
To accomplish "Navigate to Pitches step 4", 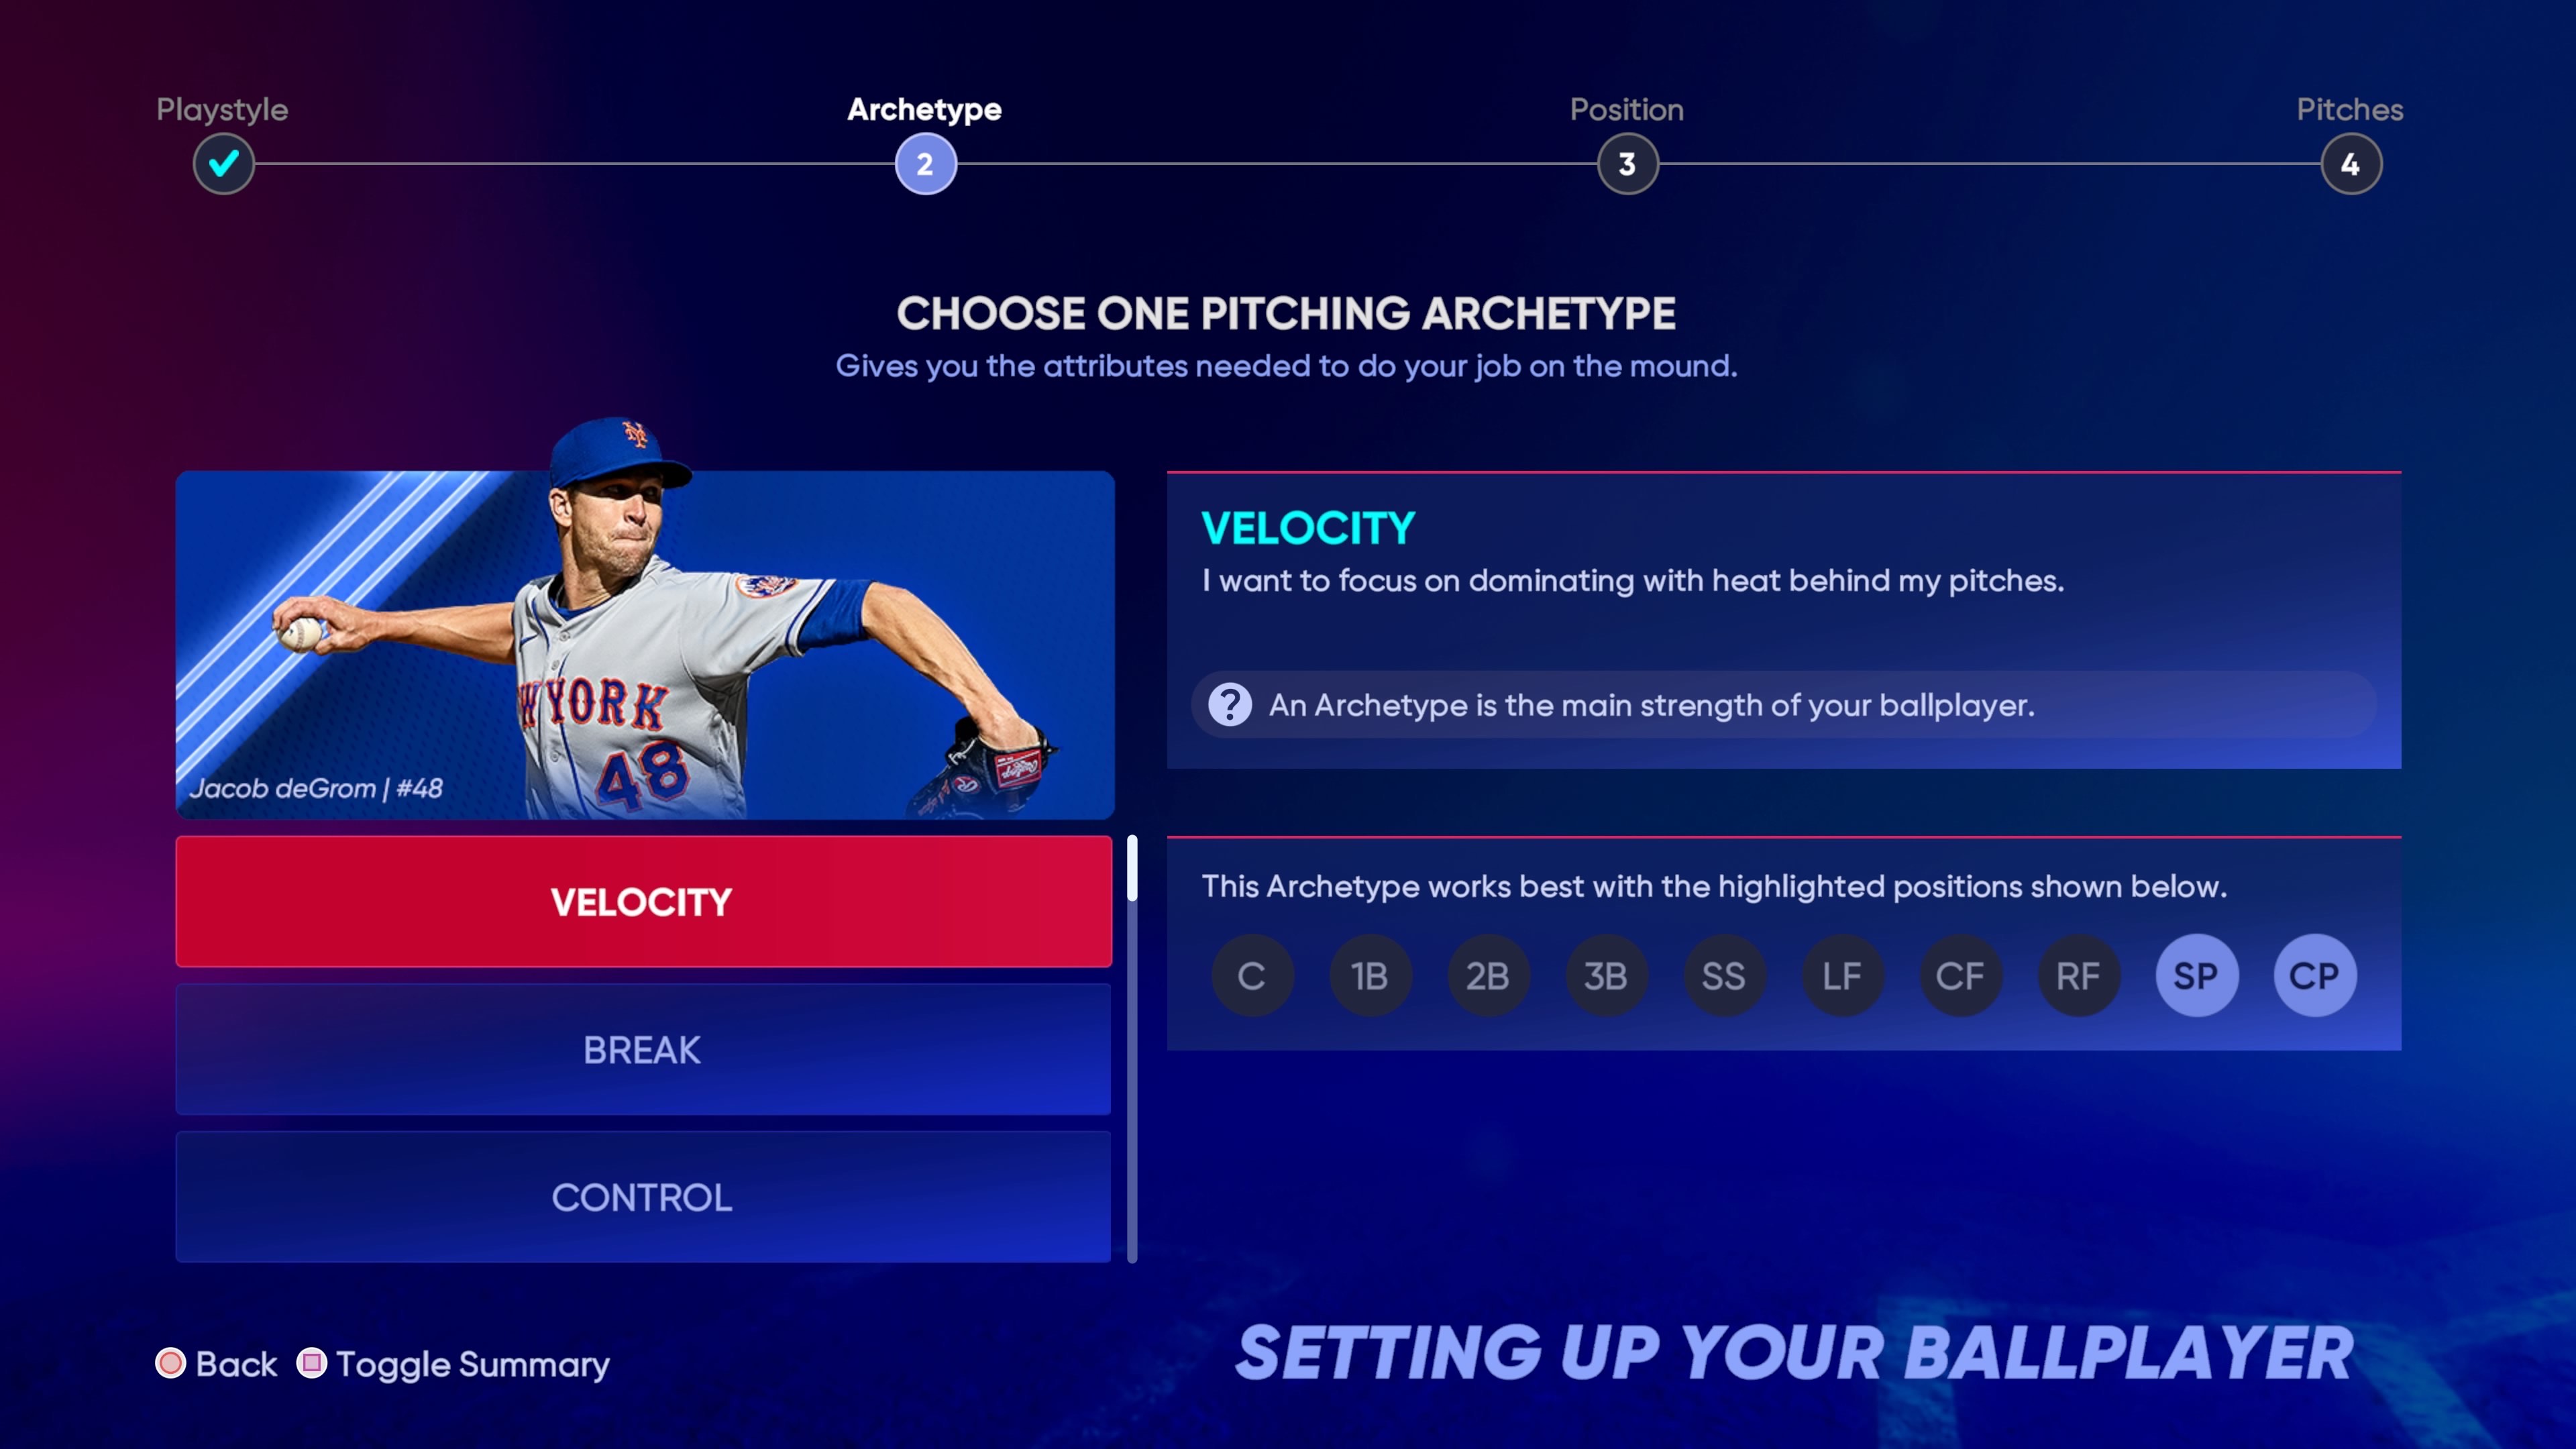I will pos(2348,163).
